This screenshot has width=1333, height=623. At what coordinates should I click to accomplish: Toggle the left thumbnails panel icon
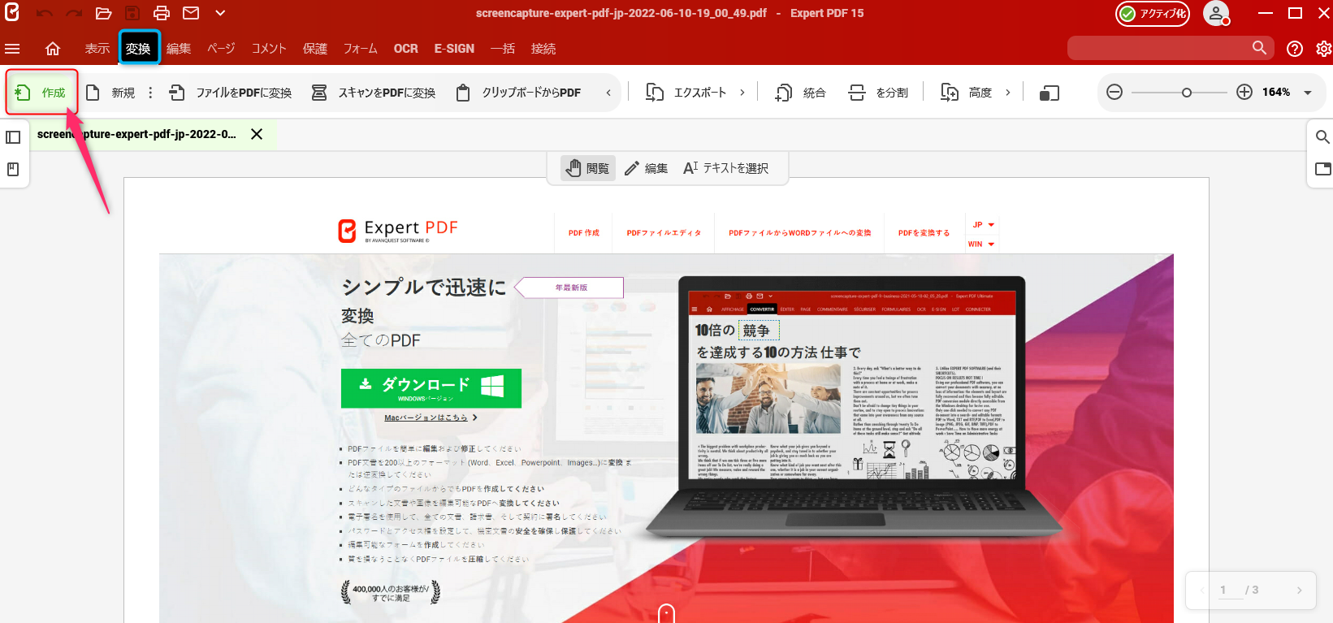pos(13,137)
